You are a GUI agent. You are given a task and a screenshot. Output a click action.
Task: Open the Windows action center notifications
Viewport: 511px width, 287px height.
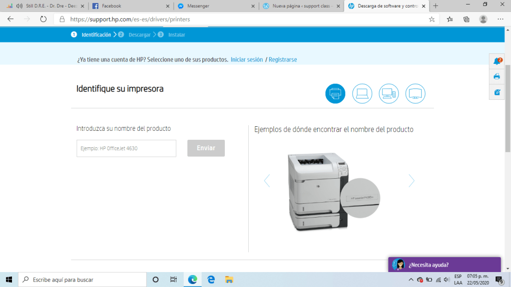500,280
